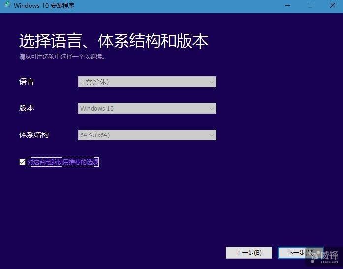
Task: Open the 语言 dropdown showing 中文(简体)
Action: [x=147, y=82]
